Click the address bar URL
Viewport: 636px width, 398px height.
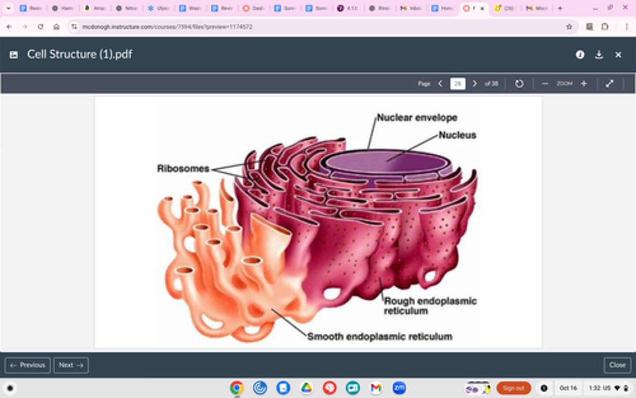(167, 27)
